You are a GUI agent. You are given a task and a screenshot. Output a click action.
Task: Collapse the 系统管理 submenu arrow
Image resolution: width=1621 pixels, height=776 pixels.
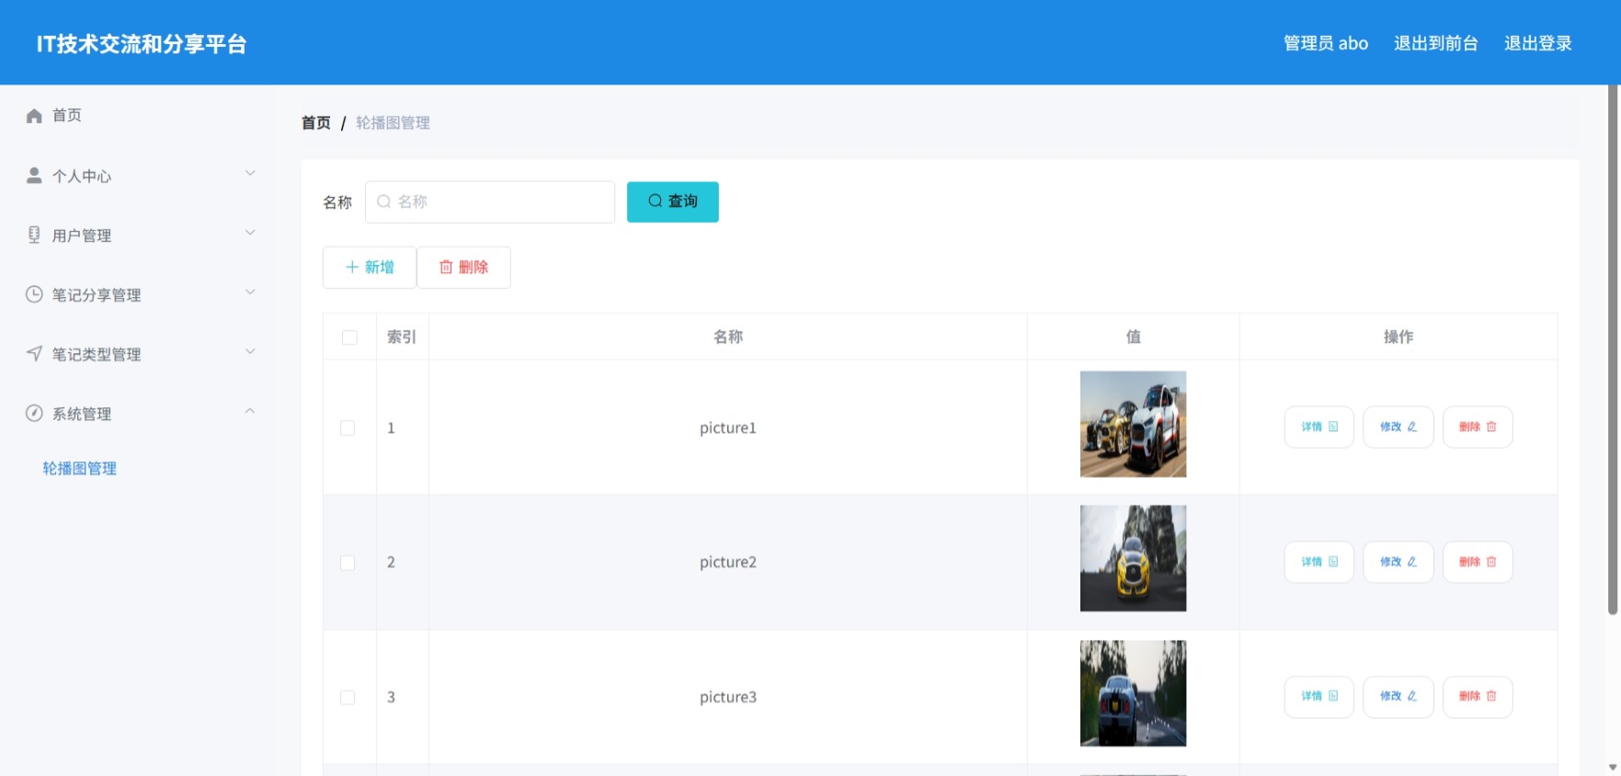[250, 411]
